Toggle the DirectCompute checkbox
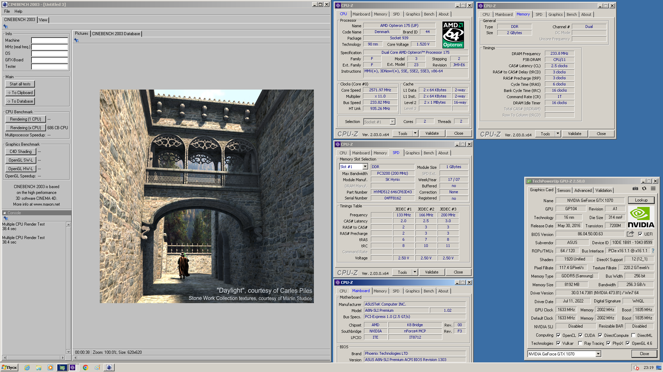Screen dimensions: 663x372 (x=600, y=335)
